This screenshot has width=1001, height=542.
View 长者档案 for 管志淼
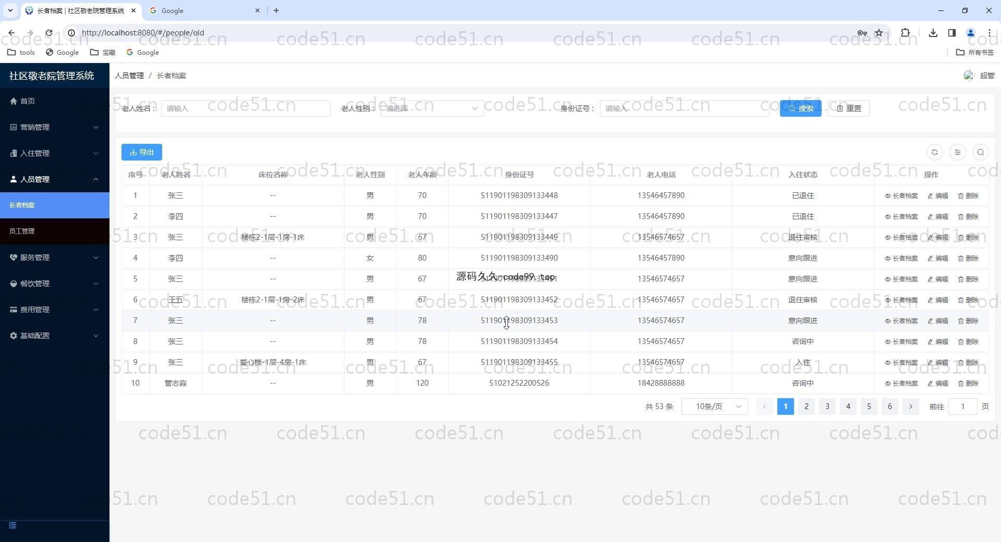pos(901,384)
